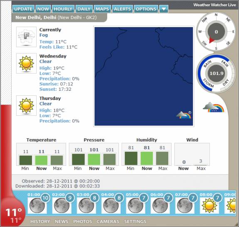Select the 08:00 hourly sun icon
This screenshot has height=227, width=239.
(209, 205)
